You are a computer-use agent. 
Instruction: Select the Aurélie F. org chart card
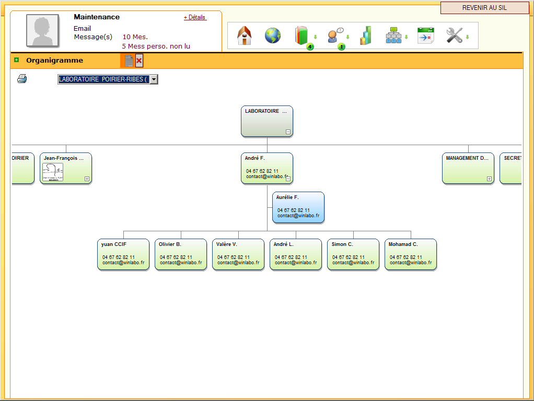tap(298, 207)
